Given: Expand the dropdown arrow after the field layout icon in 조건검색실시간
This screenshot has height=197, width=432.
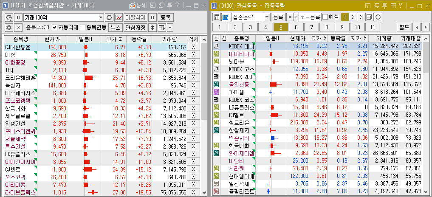Looking at the screenshot, I should (x=170, y=27).
